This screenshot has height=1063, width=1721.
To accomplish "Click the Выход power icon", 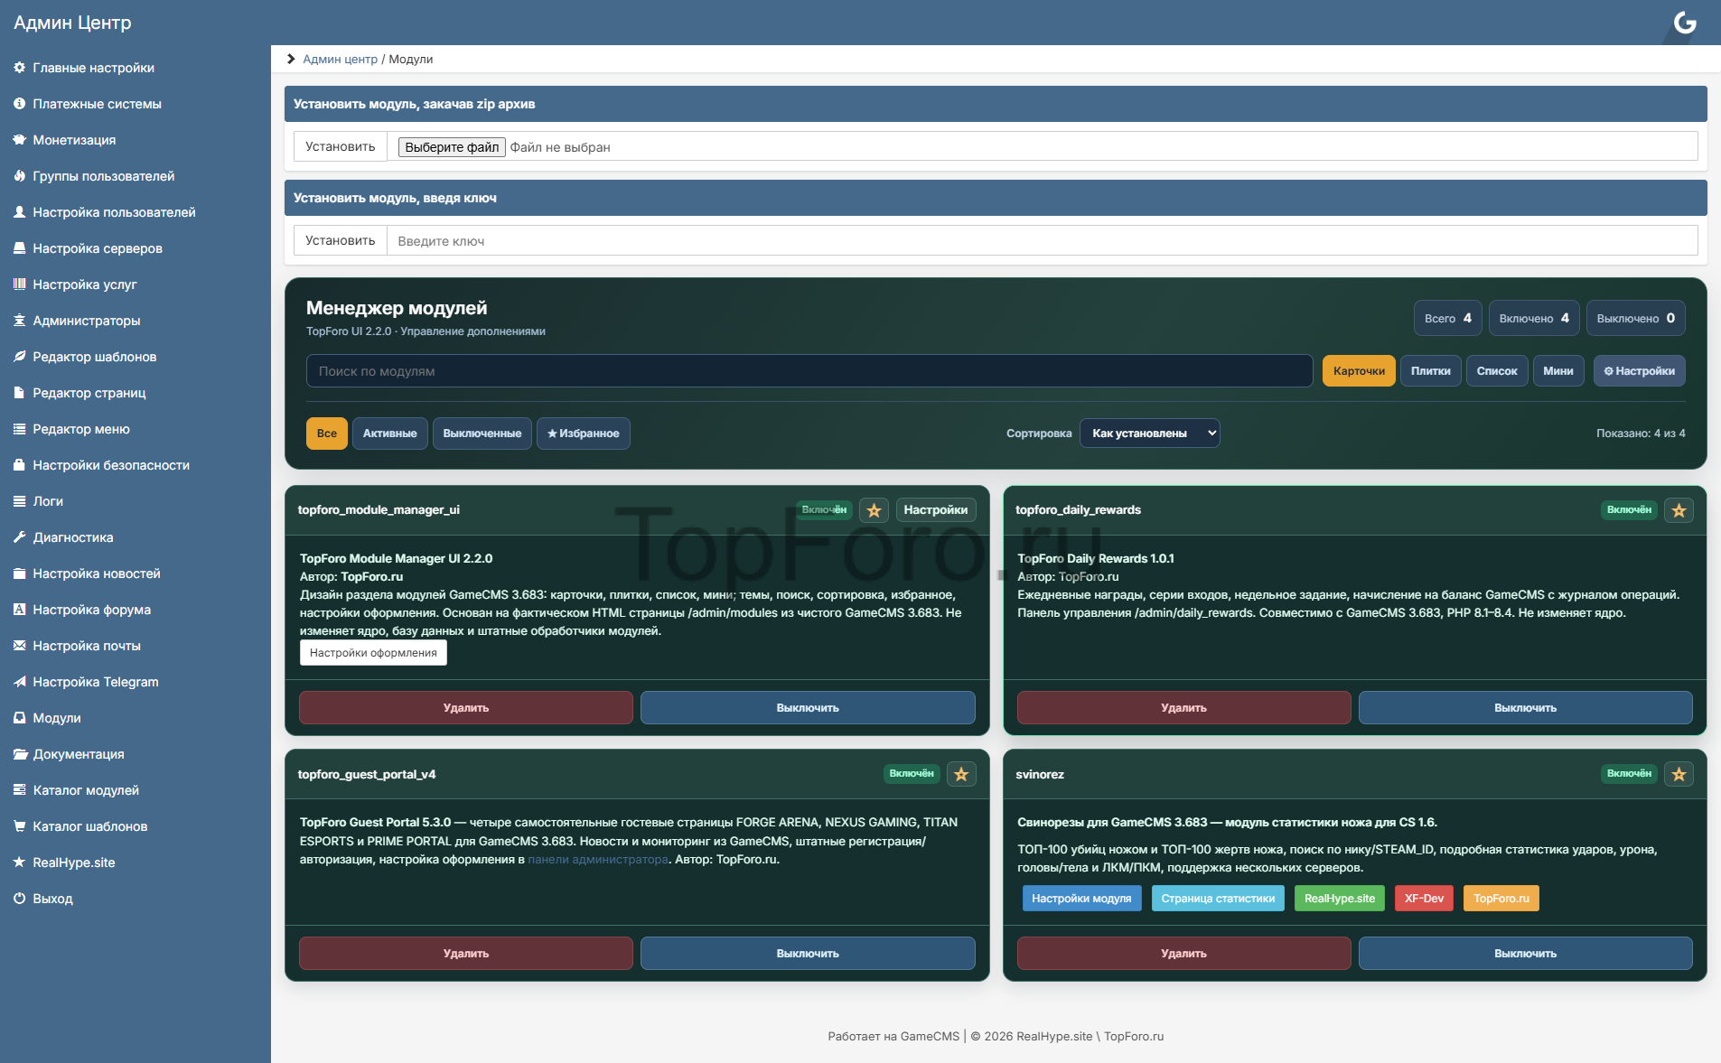I will click(x=19, y=899).
